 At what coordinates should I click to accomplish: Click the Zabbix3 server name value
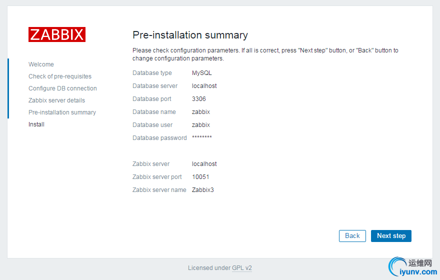pyautogui.click(x=203, y=190)
